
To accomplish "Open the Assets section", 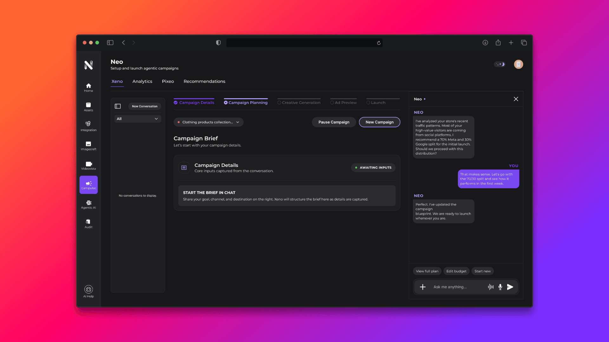I will click(88, 107).
